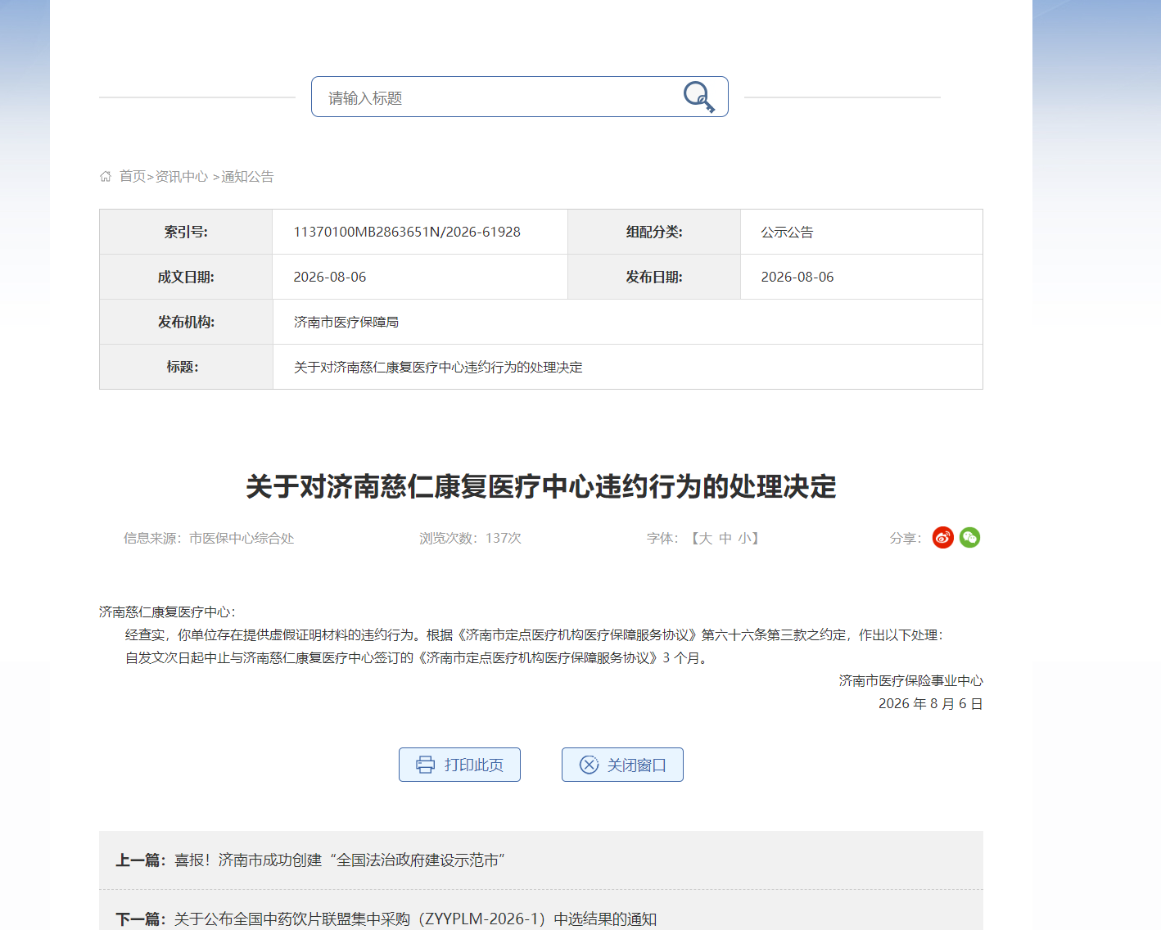Image resolution: width=1161 pixels, height=930 pixels.
Task: Click the 请输入标题 search field
Action: point(520,97)
